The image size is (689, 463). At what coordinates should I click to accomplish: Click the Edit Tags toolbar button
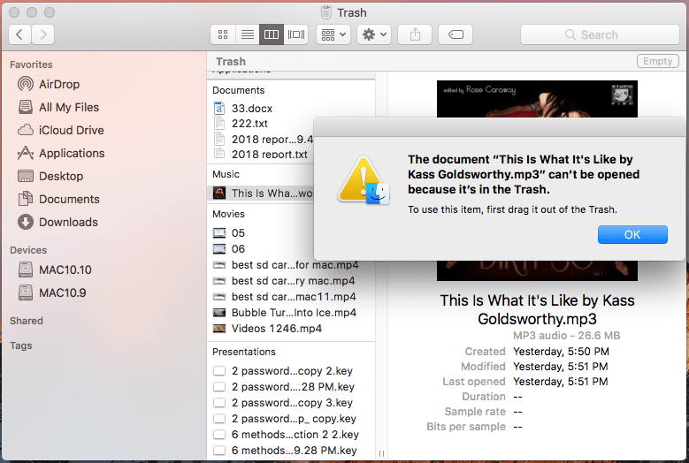[x=456, y=34]
